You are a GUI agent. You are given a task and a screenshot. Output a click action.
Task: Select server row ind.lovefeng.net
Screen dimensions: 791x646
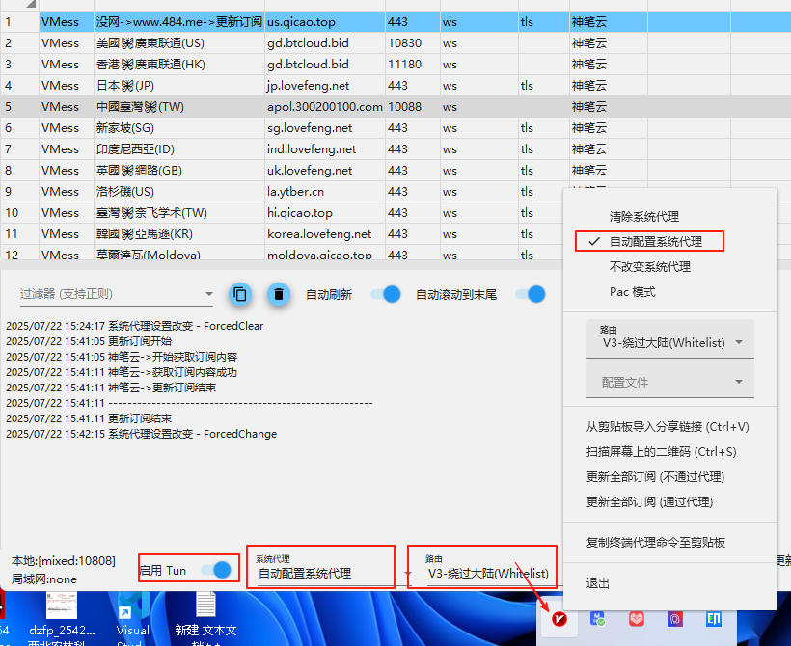coord(395,148)
